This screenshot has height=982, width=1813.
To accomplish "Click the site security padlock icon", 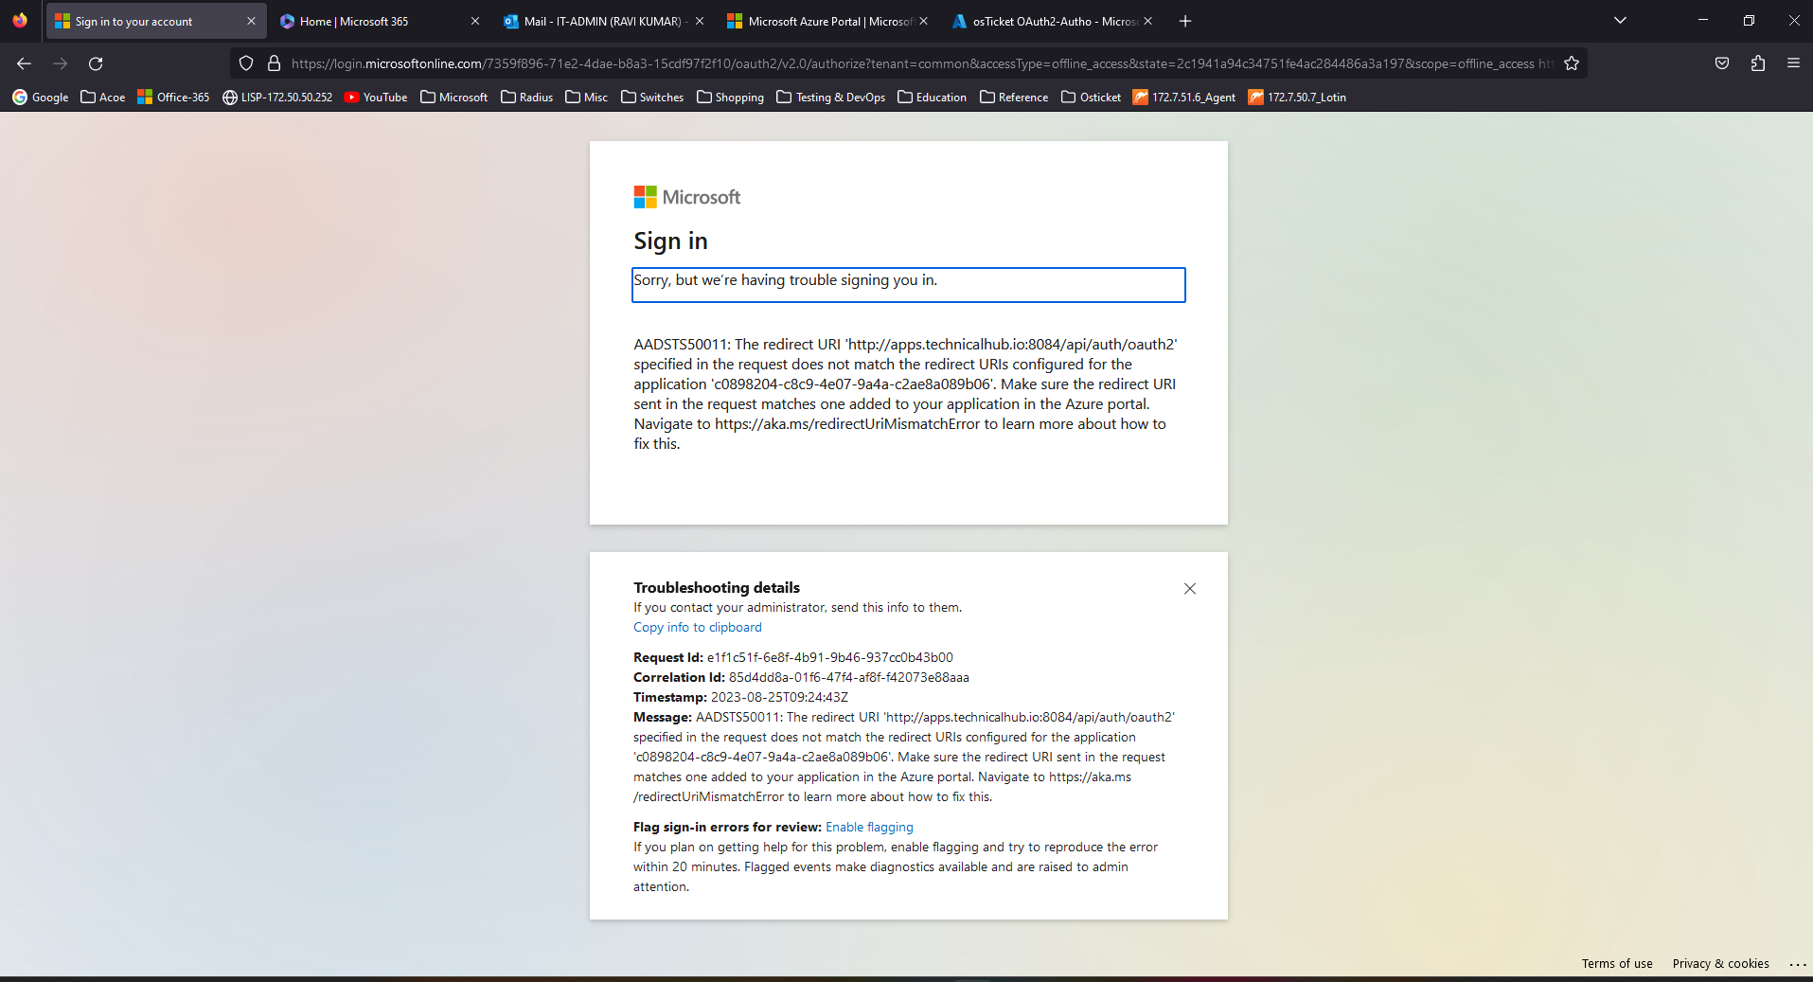I will pyautogui.click(x=274, y=63).
